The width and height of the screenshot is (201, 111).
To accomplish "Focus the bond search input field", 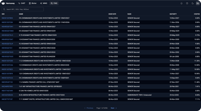I will (x=23, y=9).
